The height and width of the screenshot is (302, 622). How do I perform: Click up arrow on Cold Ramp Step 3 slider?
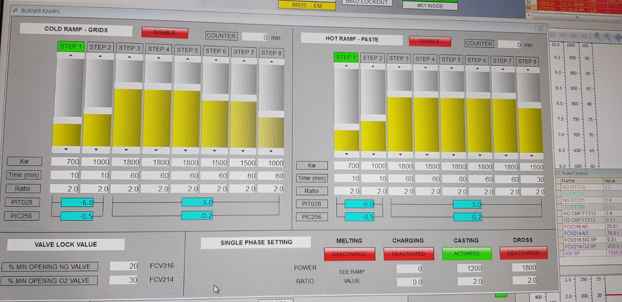pyautogui.click(x=129, y=57)
